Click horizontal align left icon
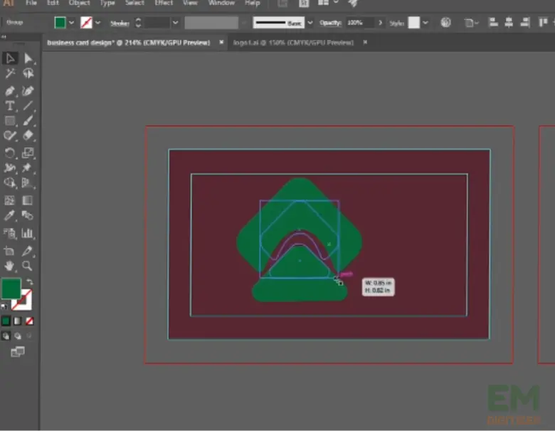555x431 pixels. point(493,23)
